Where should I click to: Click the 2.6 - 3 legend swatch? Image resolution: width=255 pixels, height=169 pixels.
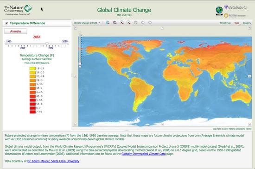click(x=32, y=80)
